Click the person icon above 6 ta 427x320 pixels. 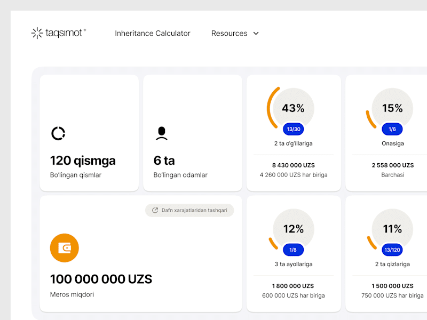[162, 133]
